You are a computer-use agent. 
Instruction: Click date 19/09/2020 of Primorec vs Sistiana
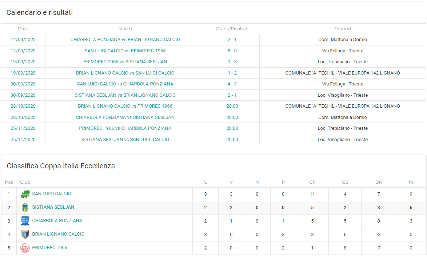[23, 62]
